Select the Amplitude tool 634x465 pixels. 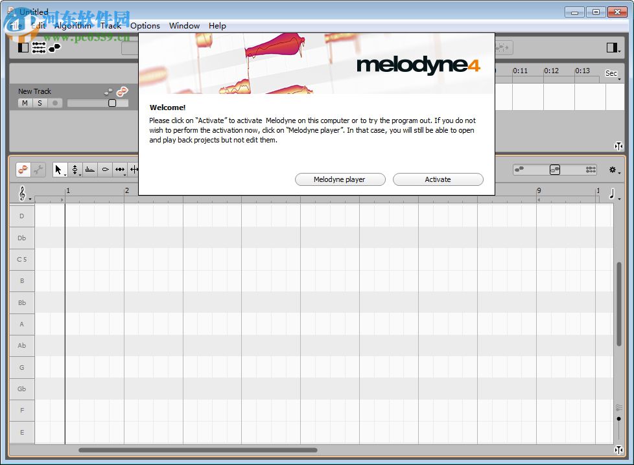(x=90, y=169)
